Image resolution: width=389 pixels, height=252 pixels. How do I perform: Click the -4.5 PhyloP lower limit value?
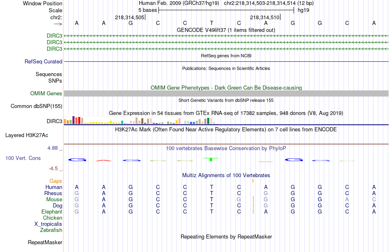coord(53,169)
